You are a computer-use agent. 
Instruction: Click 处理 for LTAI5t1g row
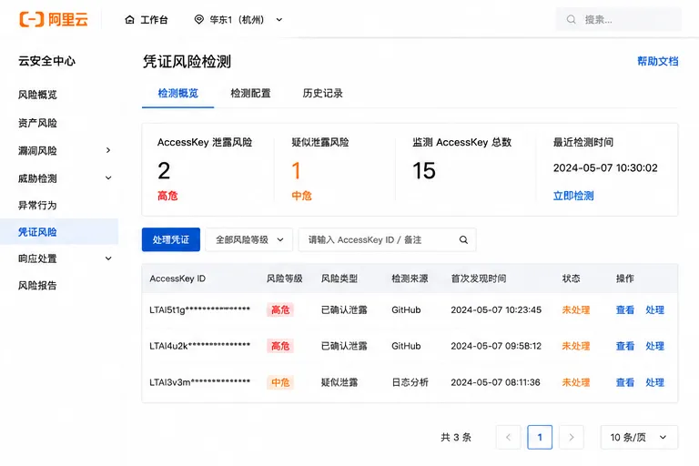coord(655,310)
